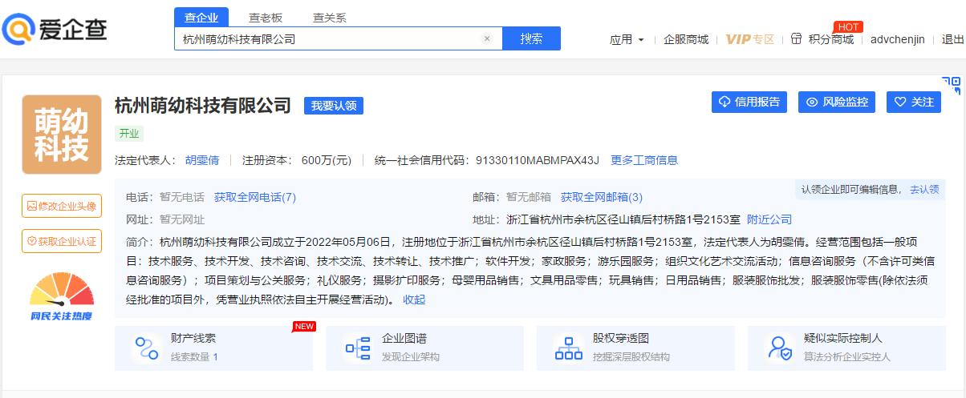The height and width of the screenshot is (398, 966).
Task: Click the 企业图谱 card icon
Action: [358, 348]
